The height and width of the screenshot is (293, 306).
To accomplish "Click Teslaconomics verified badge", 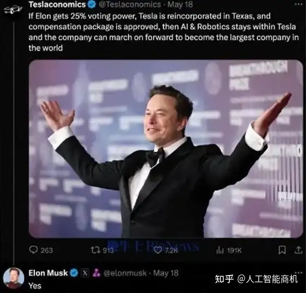I will (91, 4).
